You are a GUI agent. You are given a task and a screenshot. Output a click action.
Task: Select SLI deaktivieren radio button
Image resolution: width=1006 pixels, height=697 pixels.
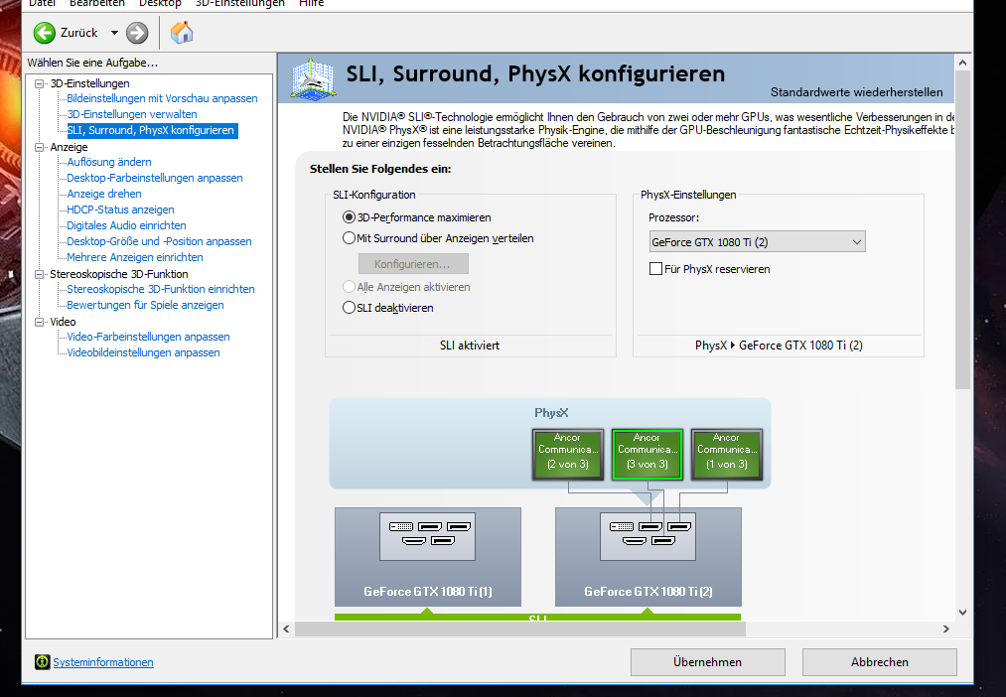(349, 307)
